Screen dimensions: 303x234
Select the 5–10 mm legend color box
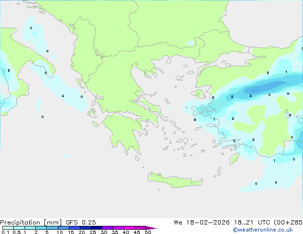click(x=52, y=228)
